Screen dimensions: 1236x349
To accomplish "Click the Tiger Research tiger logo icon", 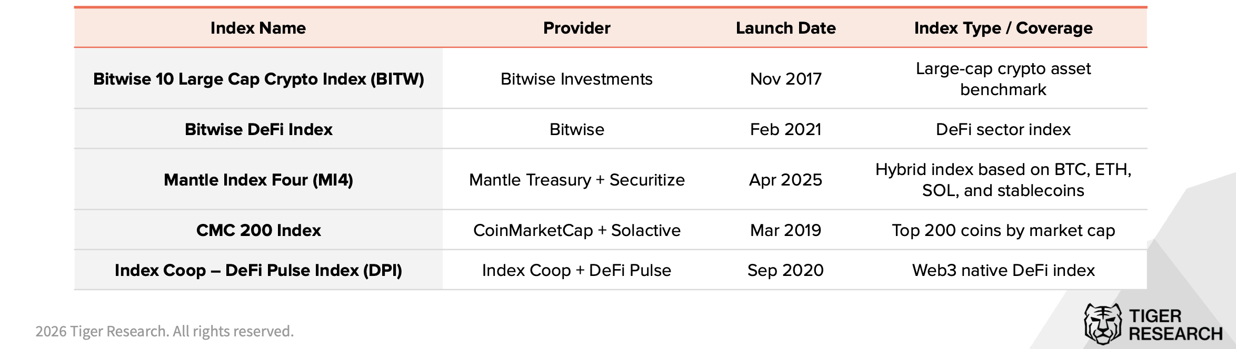I will tap(1103, 324).
